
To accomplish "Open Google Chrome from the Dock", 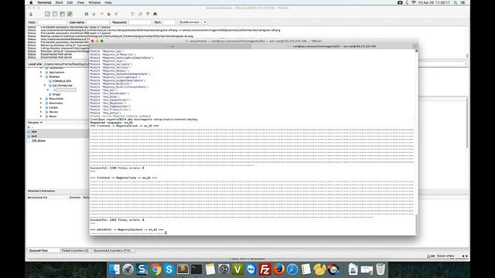I will [155, 270].
